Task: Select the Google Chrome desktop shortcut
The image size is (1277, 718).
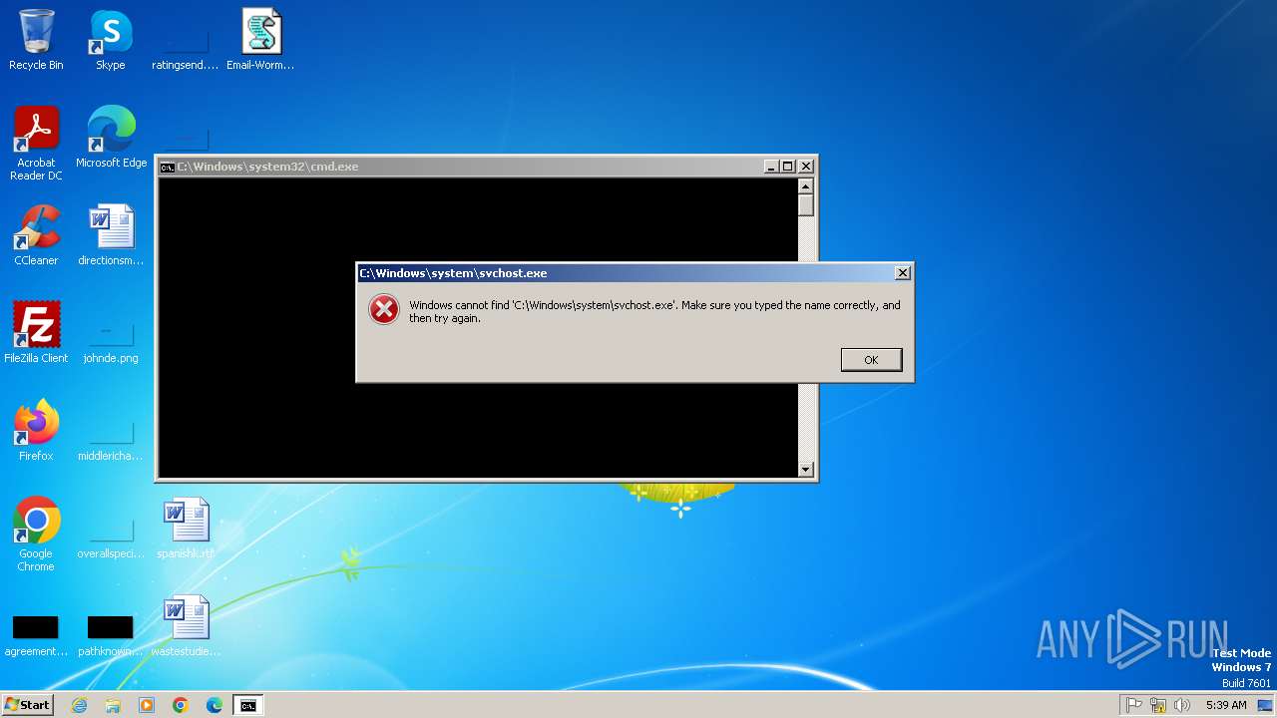Action: [36, 535]
